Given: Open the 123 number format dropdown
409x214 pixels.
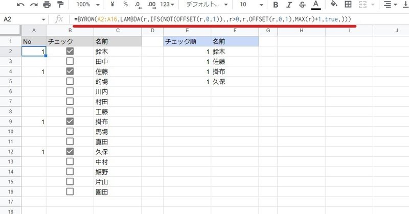Looking at the screenshot, I should point(167,5).
